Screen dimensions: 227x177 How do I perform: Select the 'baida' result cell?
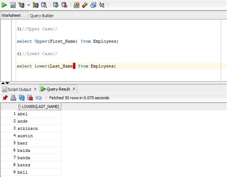[x=39, y=151]
